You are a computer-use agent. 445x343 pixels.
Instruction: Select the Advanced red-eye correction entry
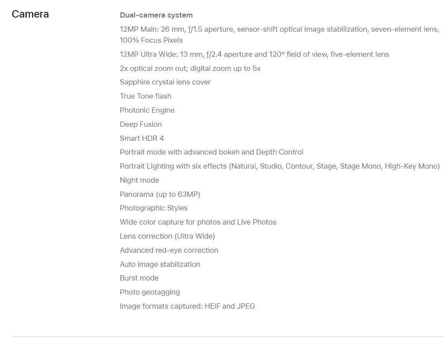pyautogui.click(x=169, y=250)
